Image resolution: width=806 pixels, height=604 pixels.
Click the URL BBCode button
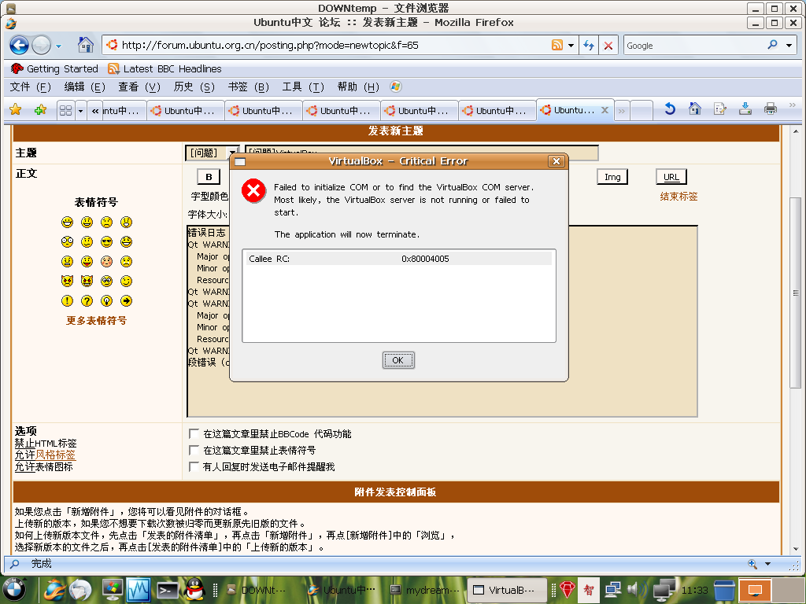(x=671, y=177)
